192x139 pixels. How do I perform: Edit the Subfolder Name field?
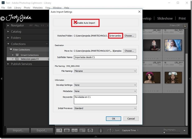(x=105, y=57)
